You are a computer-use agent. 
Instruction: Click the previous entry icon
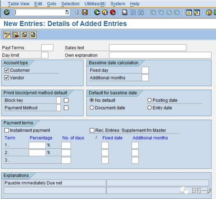(x=25, y=35)
